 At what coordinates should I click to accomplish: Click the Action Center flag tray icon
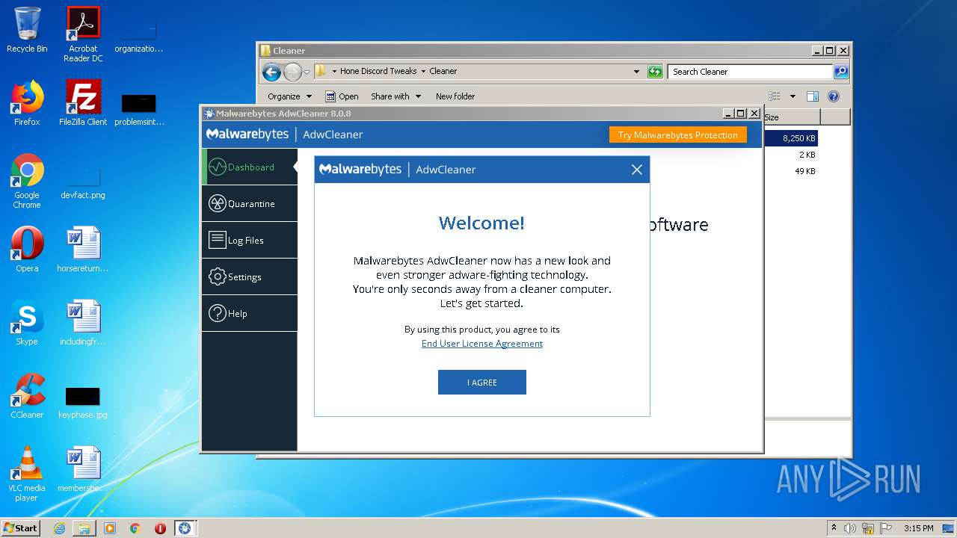point(886,528)
